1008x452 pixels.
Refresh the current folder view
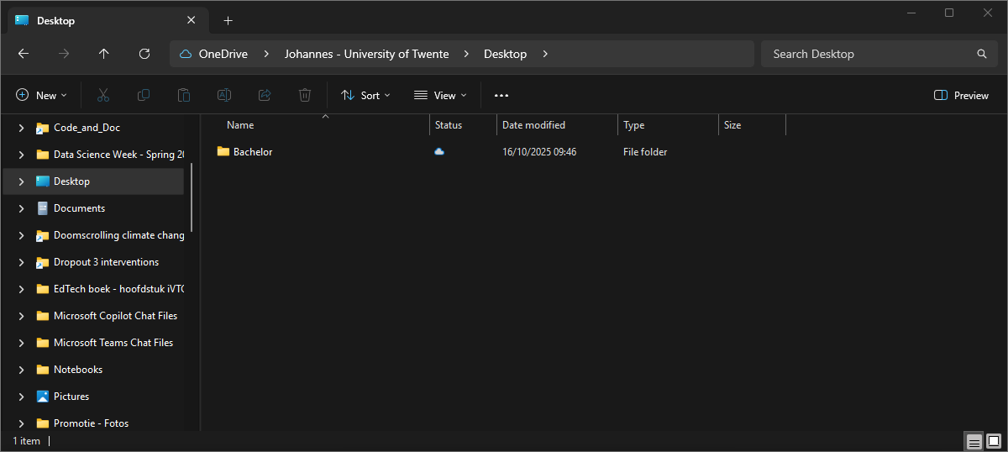[x=144, y=54]
